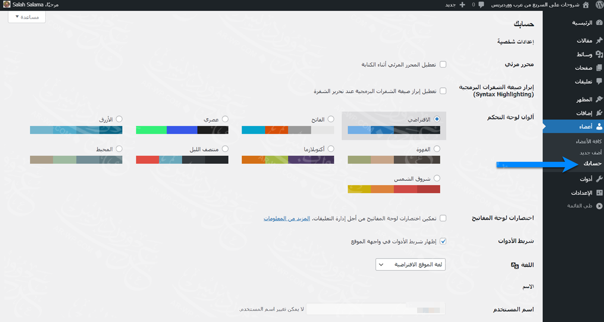Expand the مساعدة help tab
Screen dimensions: 604x322
coord(27,17)
